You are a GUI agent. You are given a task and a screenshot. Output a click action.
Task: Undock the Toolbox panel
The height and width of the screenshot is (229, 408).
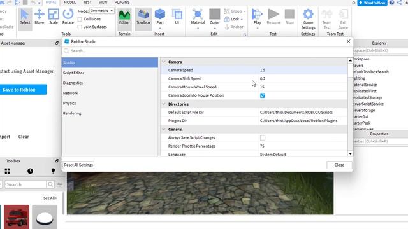tap(57, 161)
